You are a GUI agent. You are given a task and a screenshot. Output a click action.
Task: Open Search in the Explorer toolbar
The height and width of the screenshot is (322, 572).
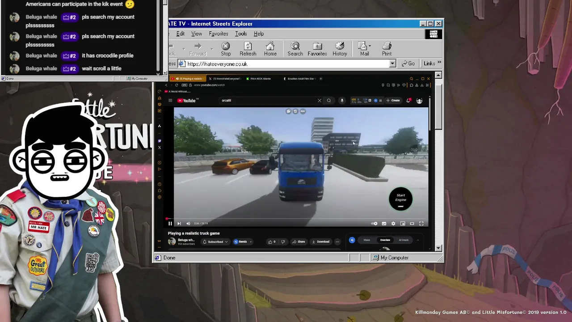(295, 49)
